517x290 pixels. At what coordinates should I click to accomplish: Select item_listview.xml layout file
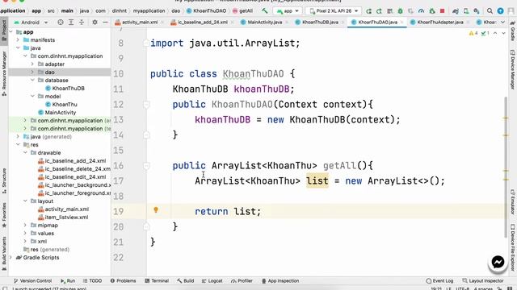(63, 217)
